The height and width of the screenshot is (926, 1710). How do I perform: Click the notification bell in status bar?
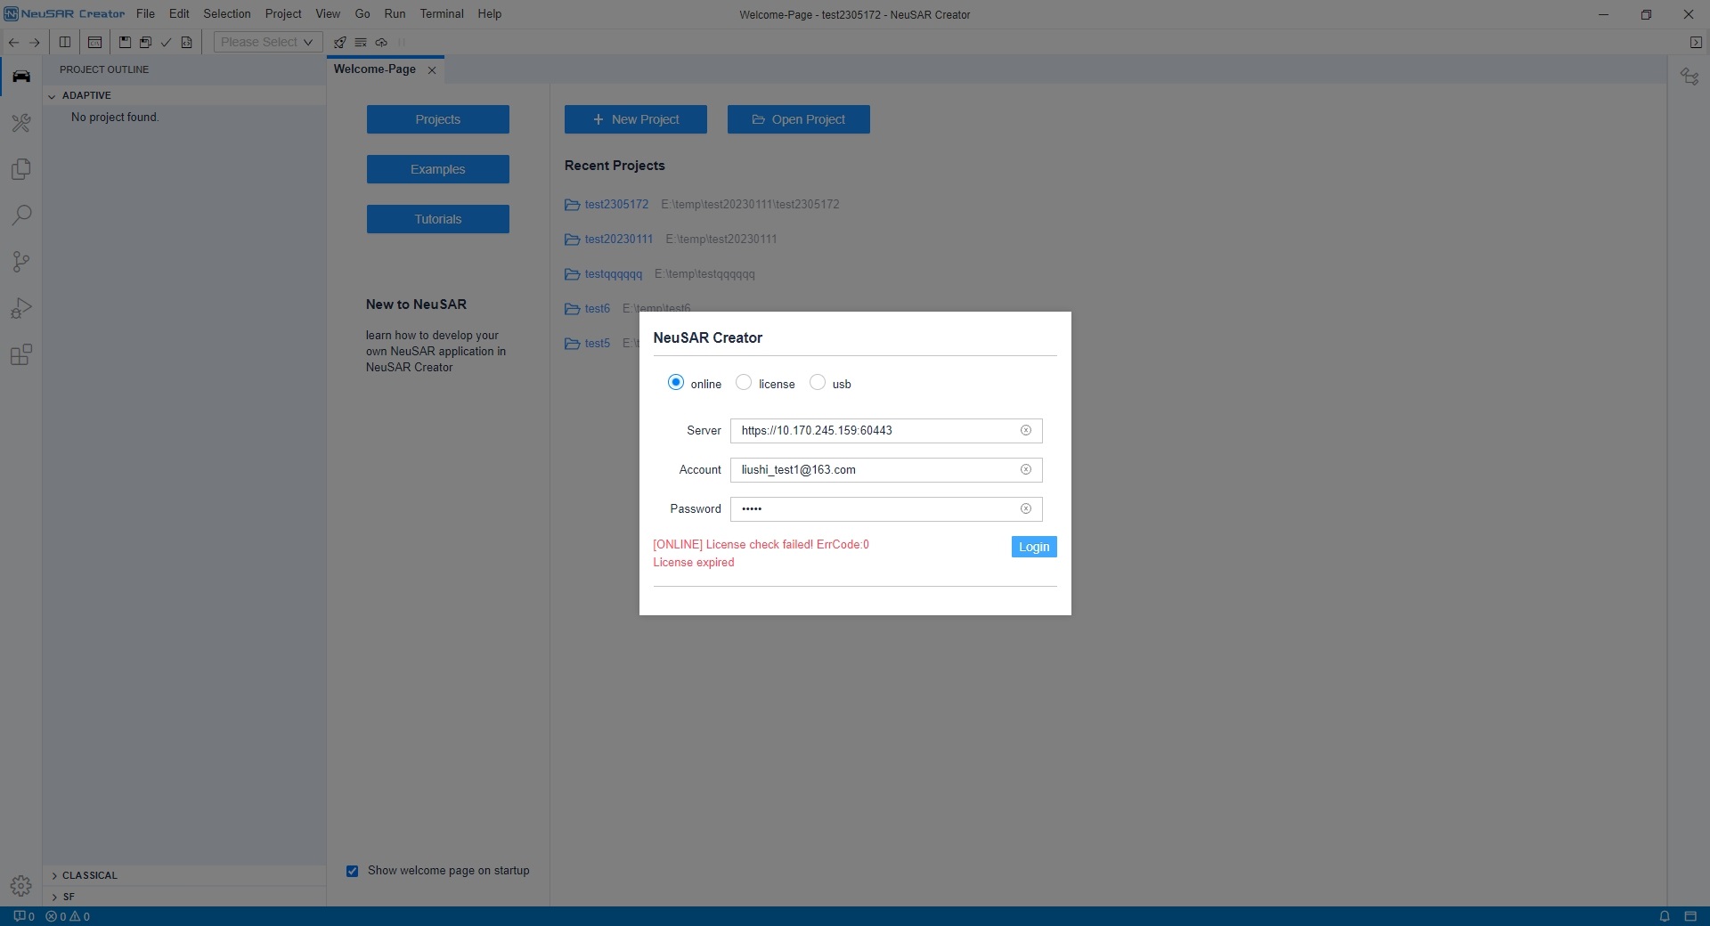(1664, 916)
